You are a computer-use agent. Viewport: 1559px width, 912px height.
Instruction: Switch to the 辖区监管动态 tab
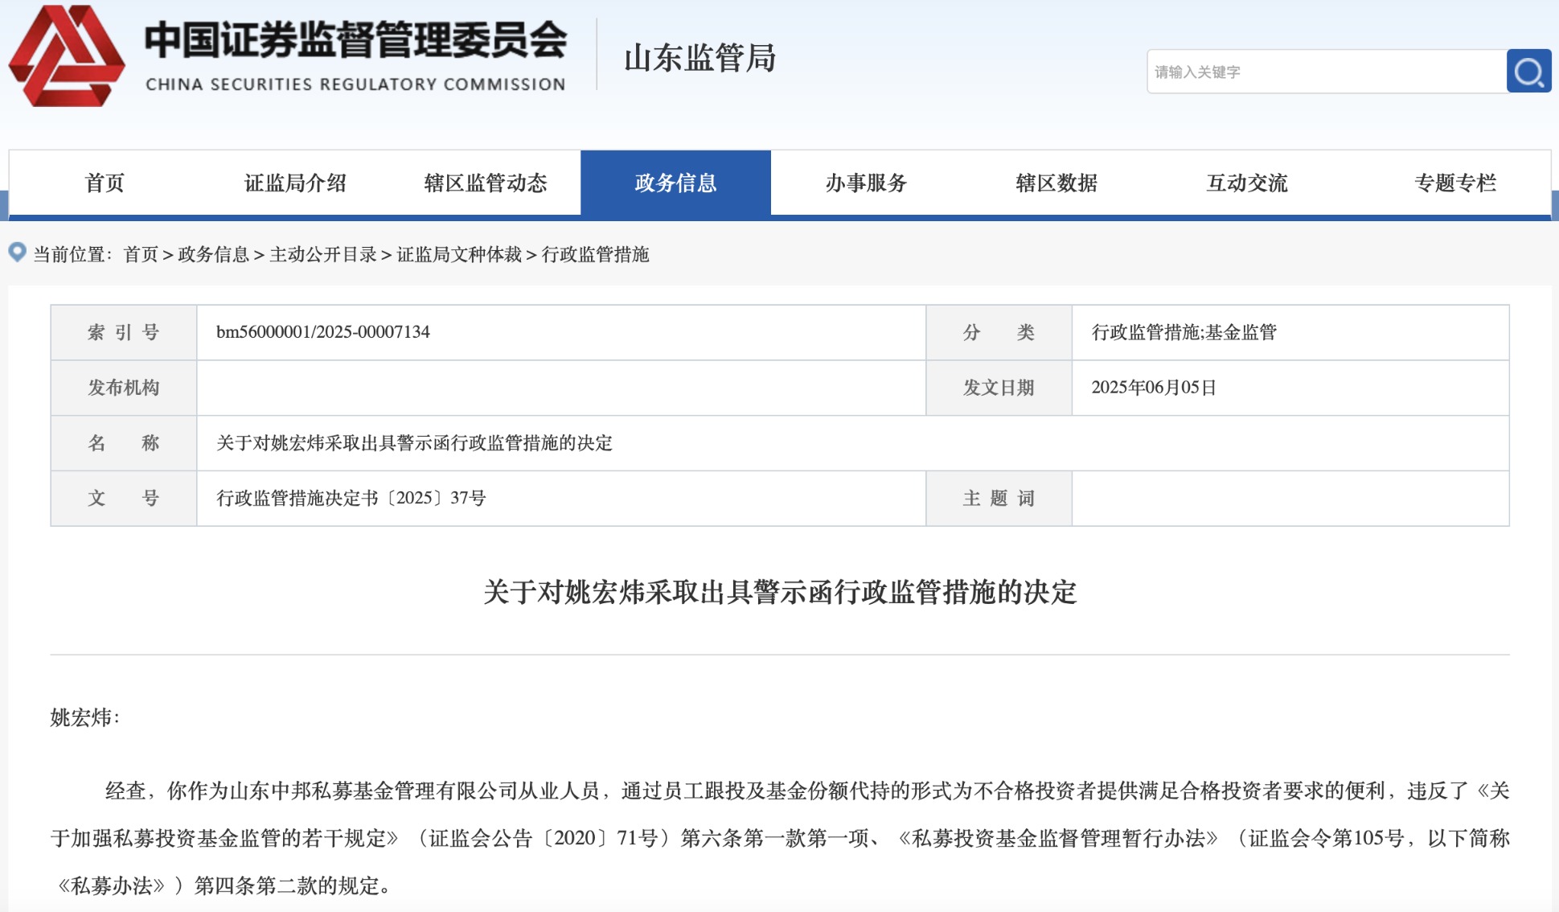click(486, 183)
